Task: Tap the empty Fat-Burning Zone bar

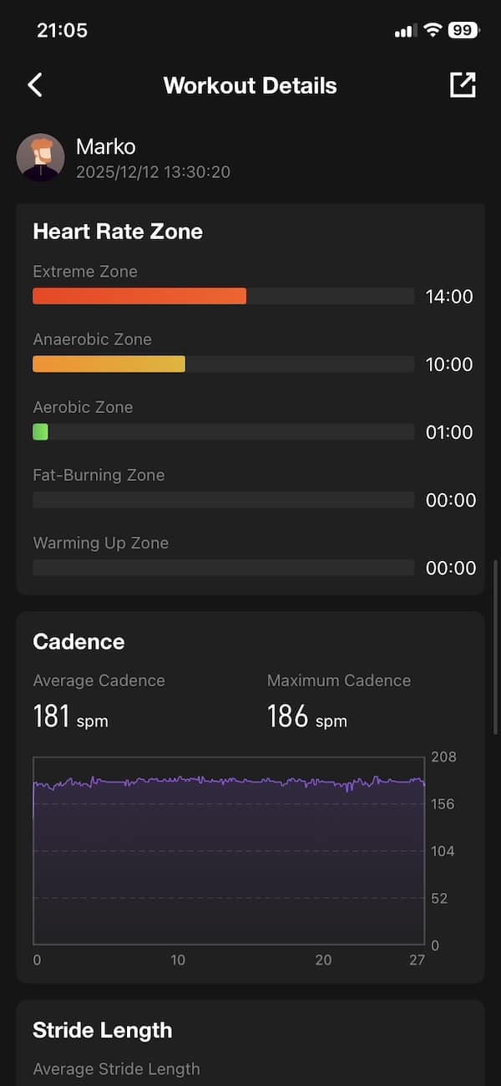Action: tap(223, 500)
